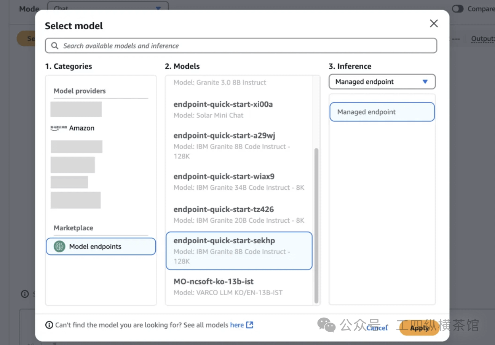Image resolution: width=495 pixels, height=345 pixels.
Task: Select Model endpoints under Marketplace
Action: 101,246
